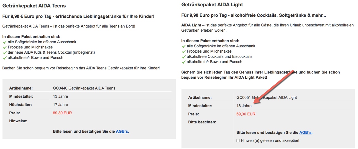The image size is (358, 149).
Task: Tick the 'Hinweis(e) gelesen und akzeptiert' checkbox
Action: [x=238, y=141]
